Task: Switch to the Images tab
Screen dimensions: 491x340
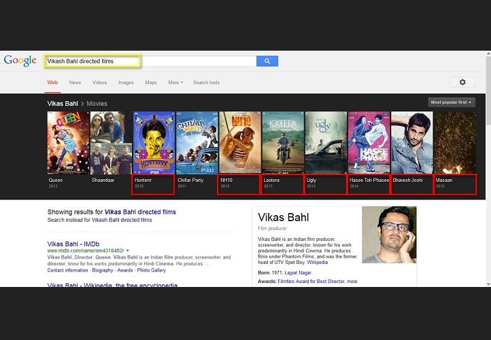Action: pyautogui.click(x=126, y=83)
